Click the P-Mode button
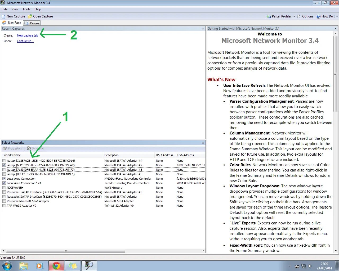This screenshot has height=271, width=339. 35,148
